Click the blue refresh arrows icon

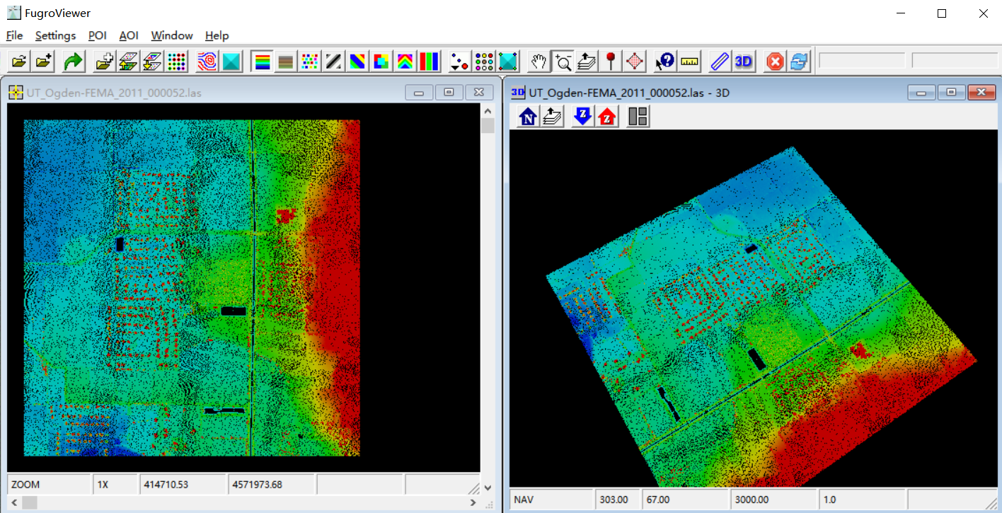pos(799,62)
